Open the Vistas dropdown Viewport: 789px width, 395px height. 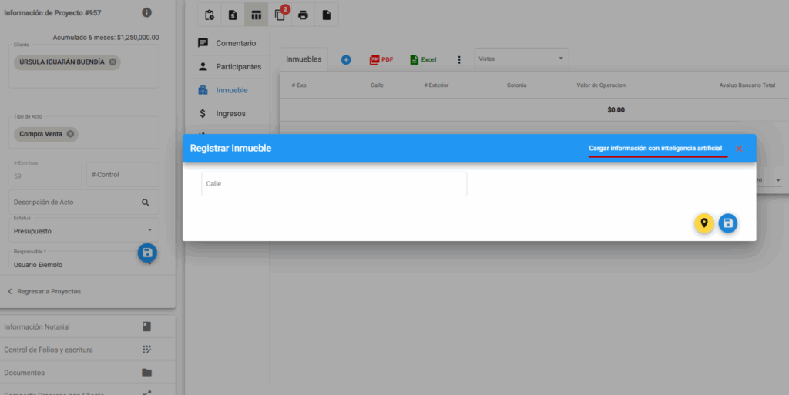coord(522,59)
